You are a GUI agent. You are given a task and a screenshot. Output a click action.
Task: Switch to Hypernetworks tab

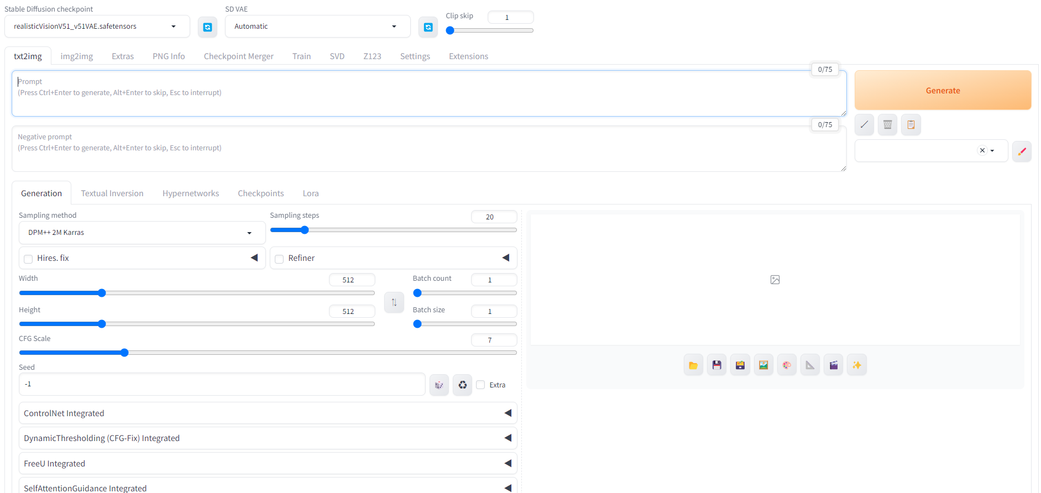pyautogui.click(x=191, y=193)
